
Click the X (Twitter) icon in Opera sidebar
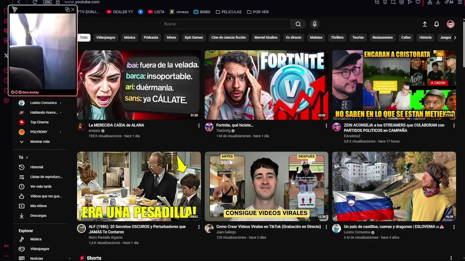[x=6, y=55]
